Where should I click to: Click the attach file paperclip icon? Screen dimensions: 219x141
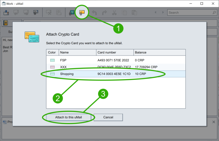click(x=36, y=12)
